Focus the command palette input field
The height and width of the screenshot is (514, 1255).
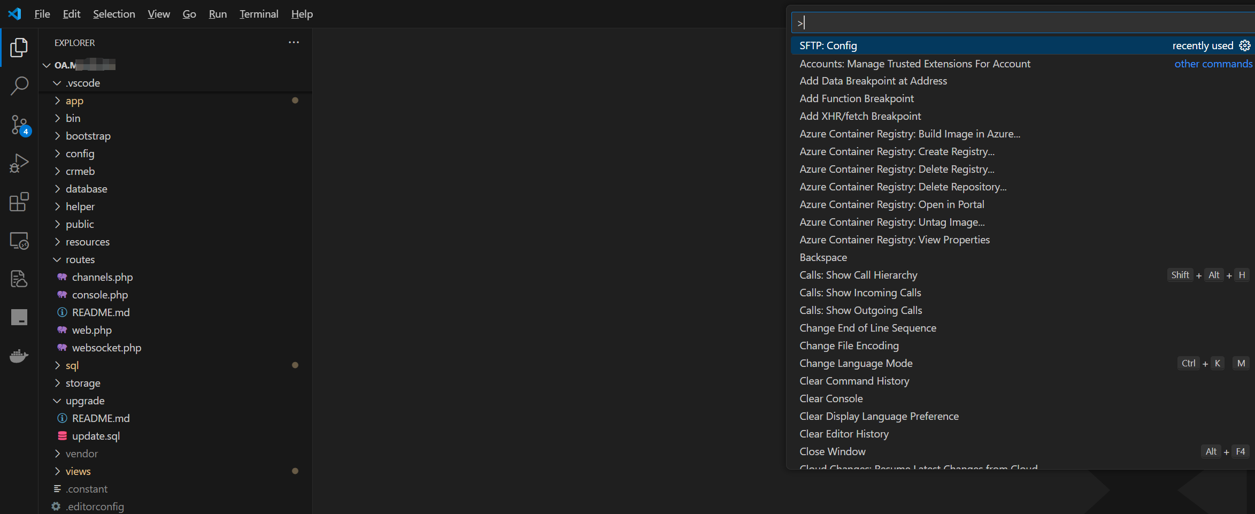1023,23
